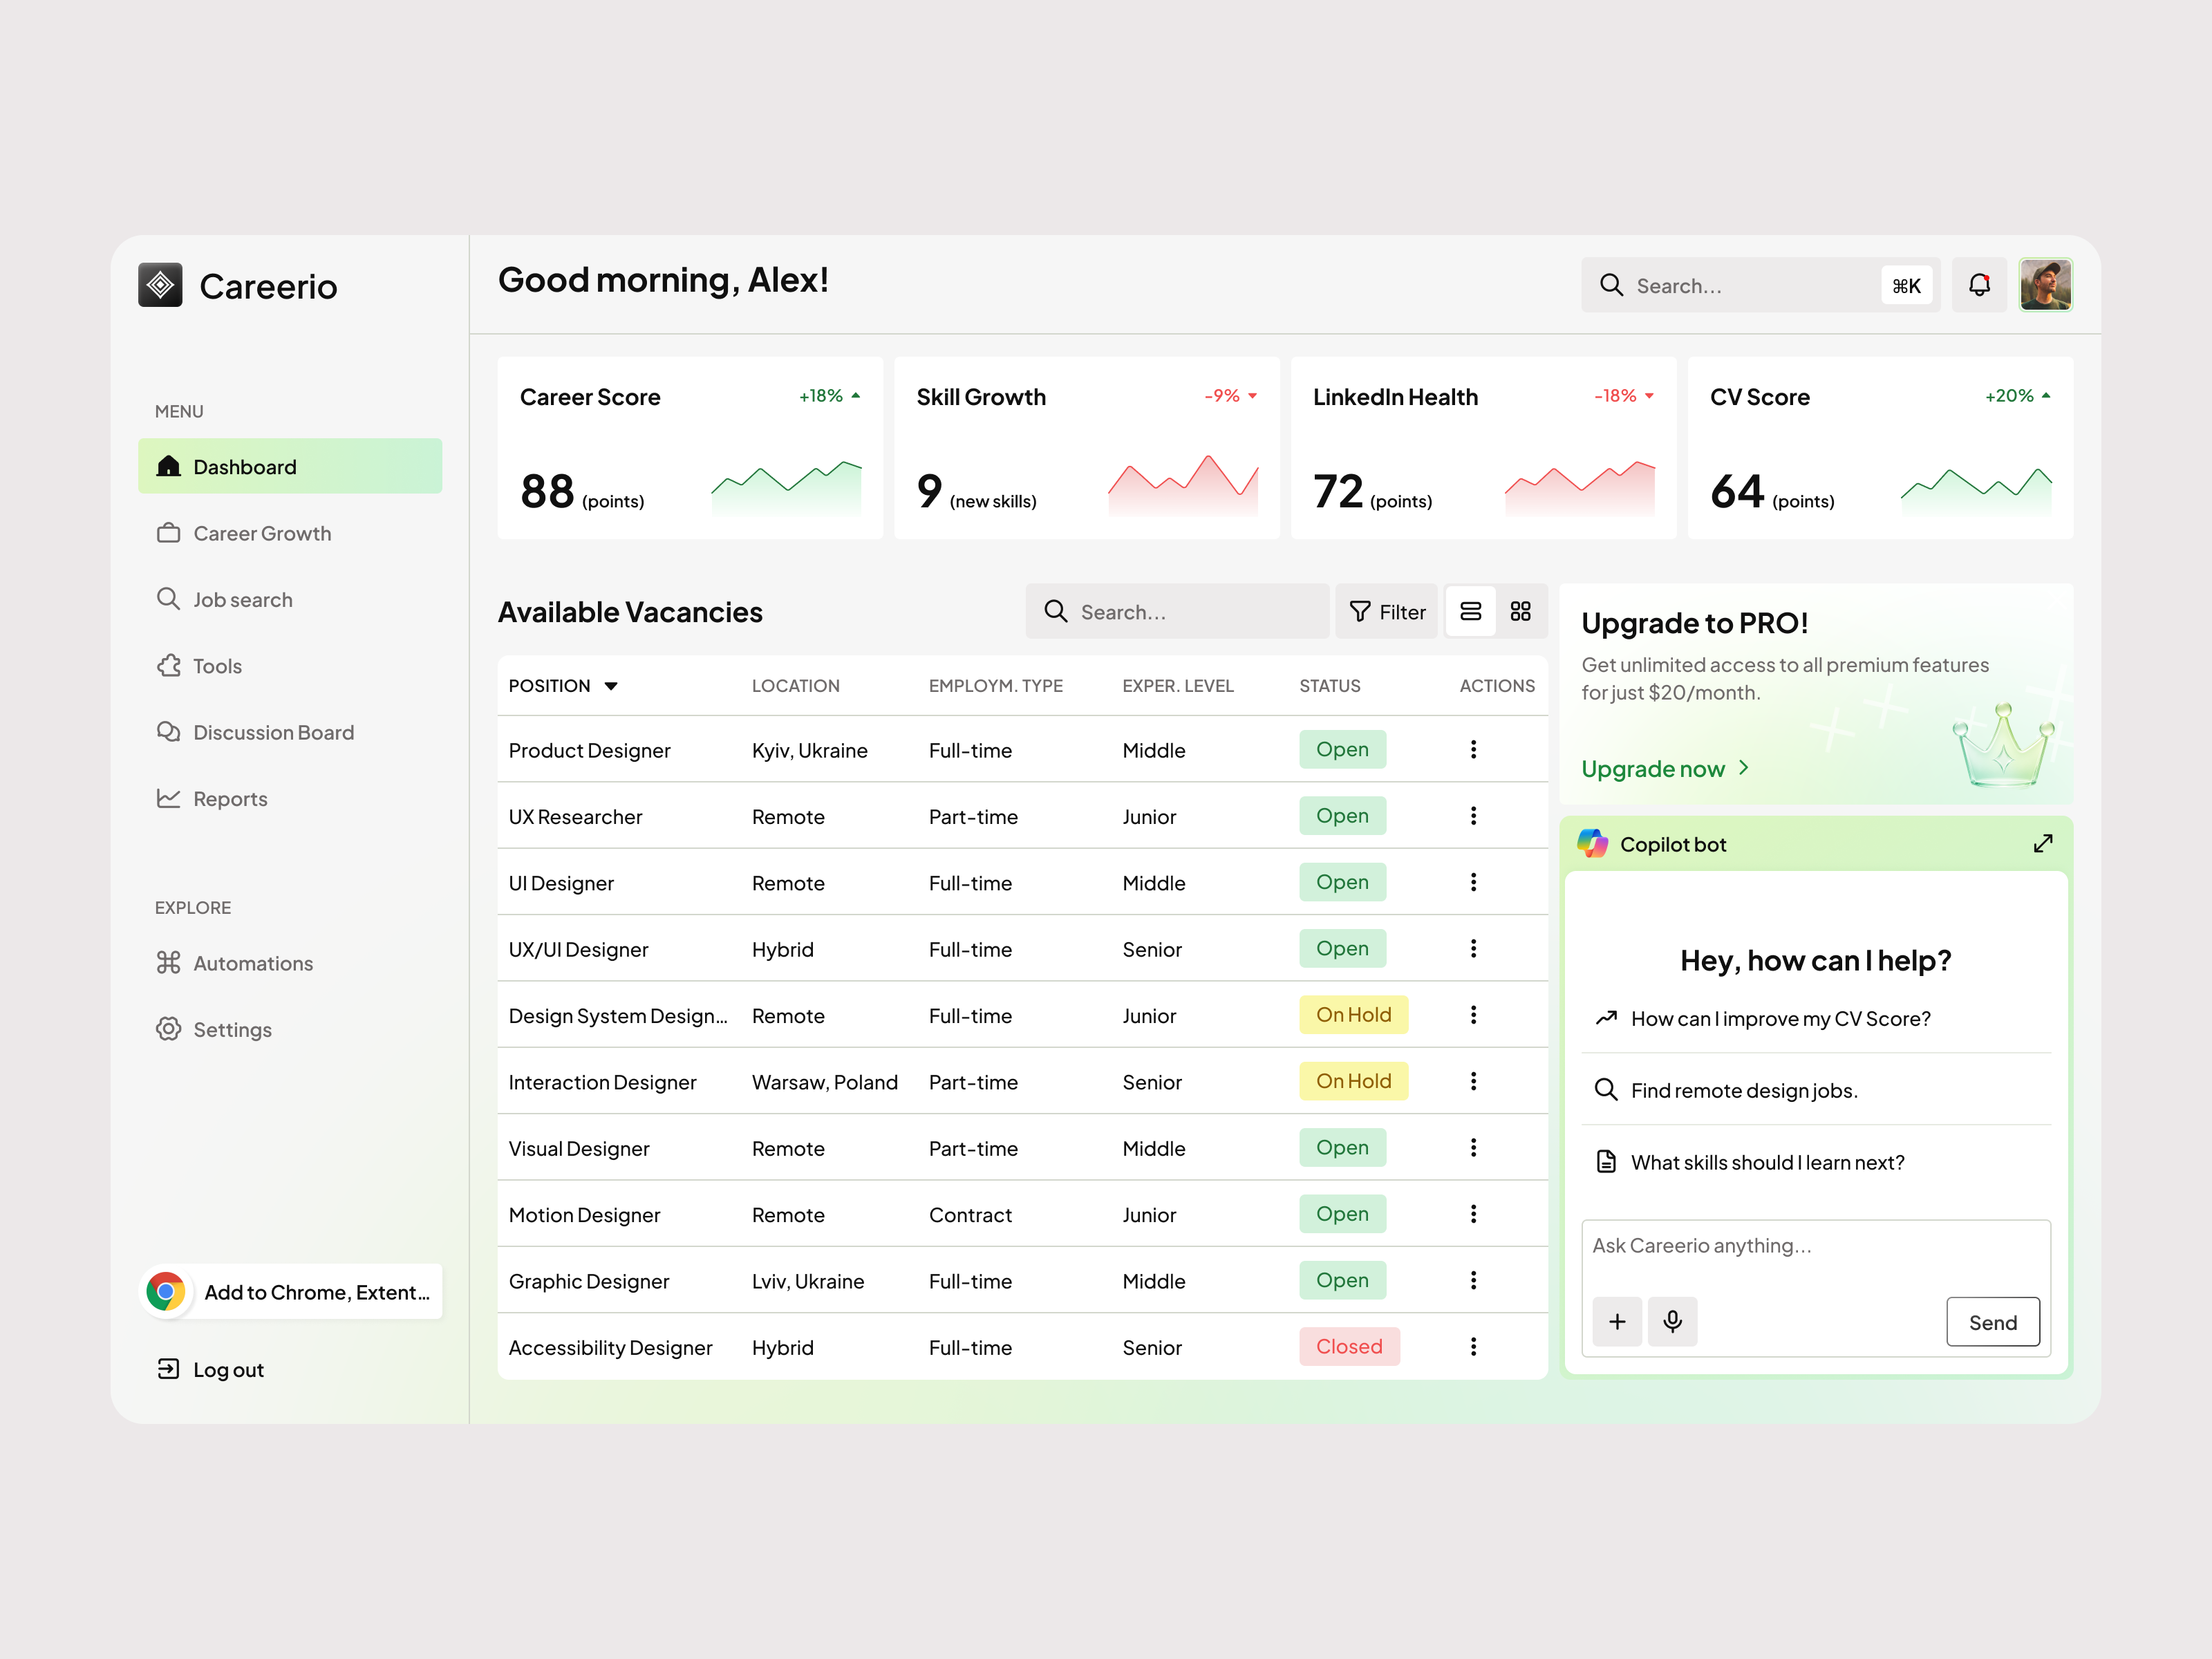This screenshot has height=1659, width=2212.
Task: Open the Filter options
Action: click(1387, 611)
